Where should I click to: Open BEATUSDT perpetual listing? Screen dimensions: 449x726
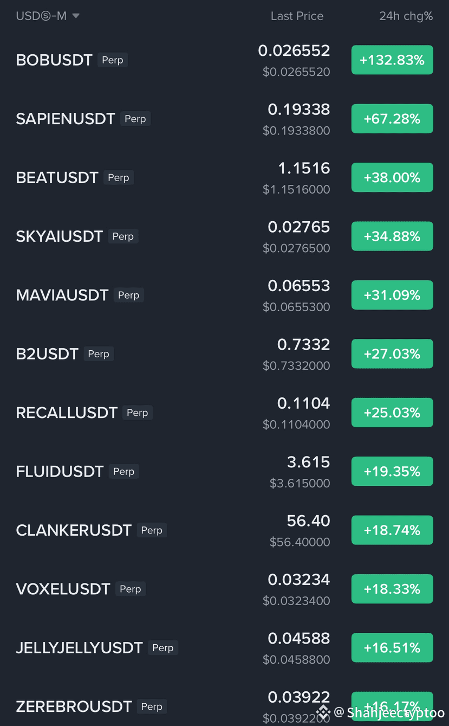click(x=224, y=178)
